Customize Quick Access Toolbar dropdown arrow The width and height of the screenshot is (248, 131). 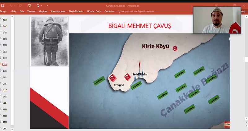pyautogui.click(x=47, y=6)
